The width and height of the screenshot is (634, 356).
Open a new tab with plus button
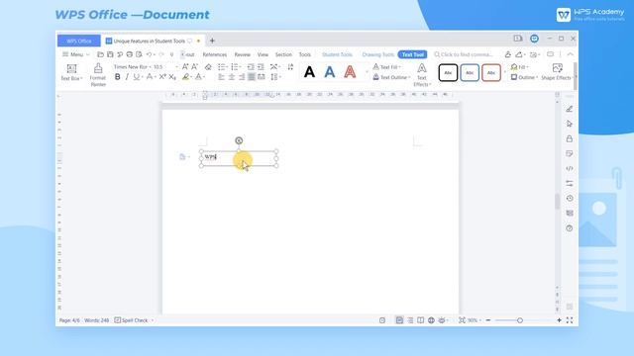pyautogui.click(x=212, y=41)
